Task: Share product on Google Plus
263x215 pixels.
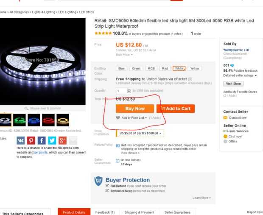Action: point(63,141)
